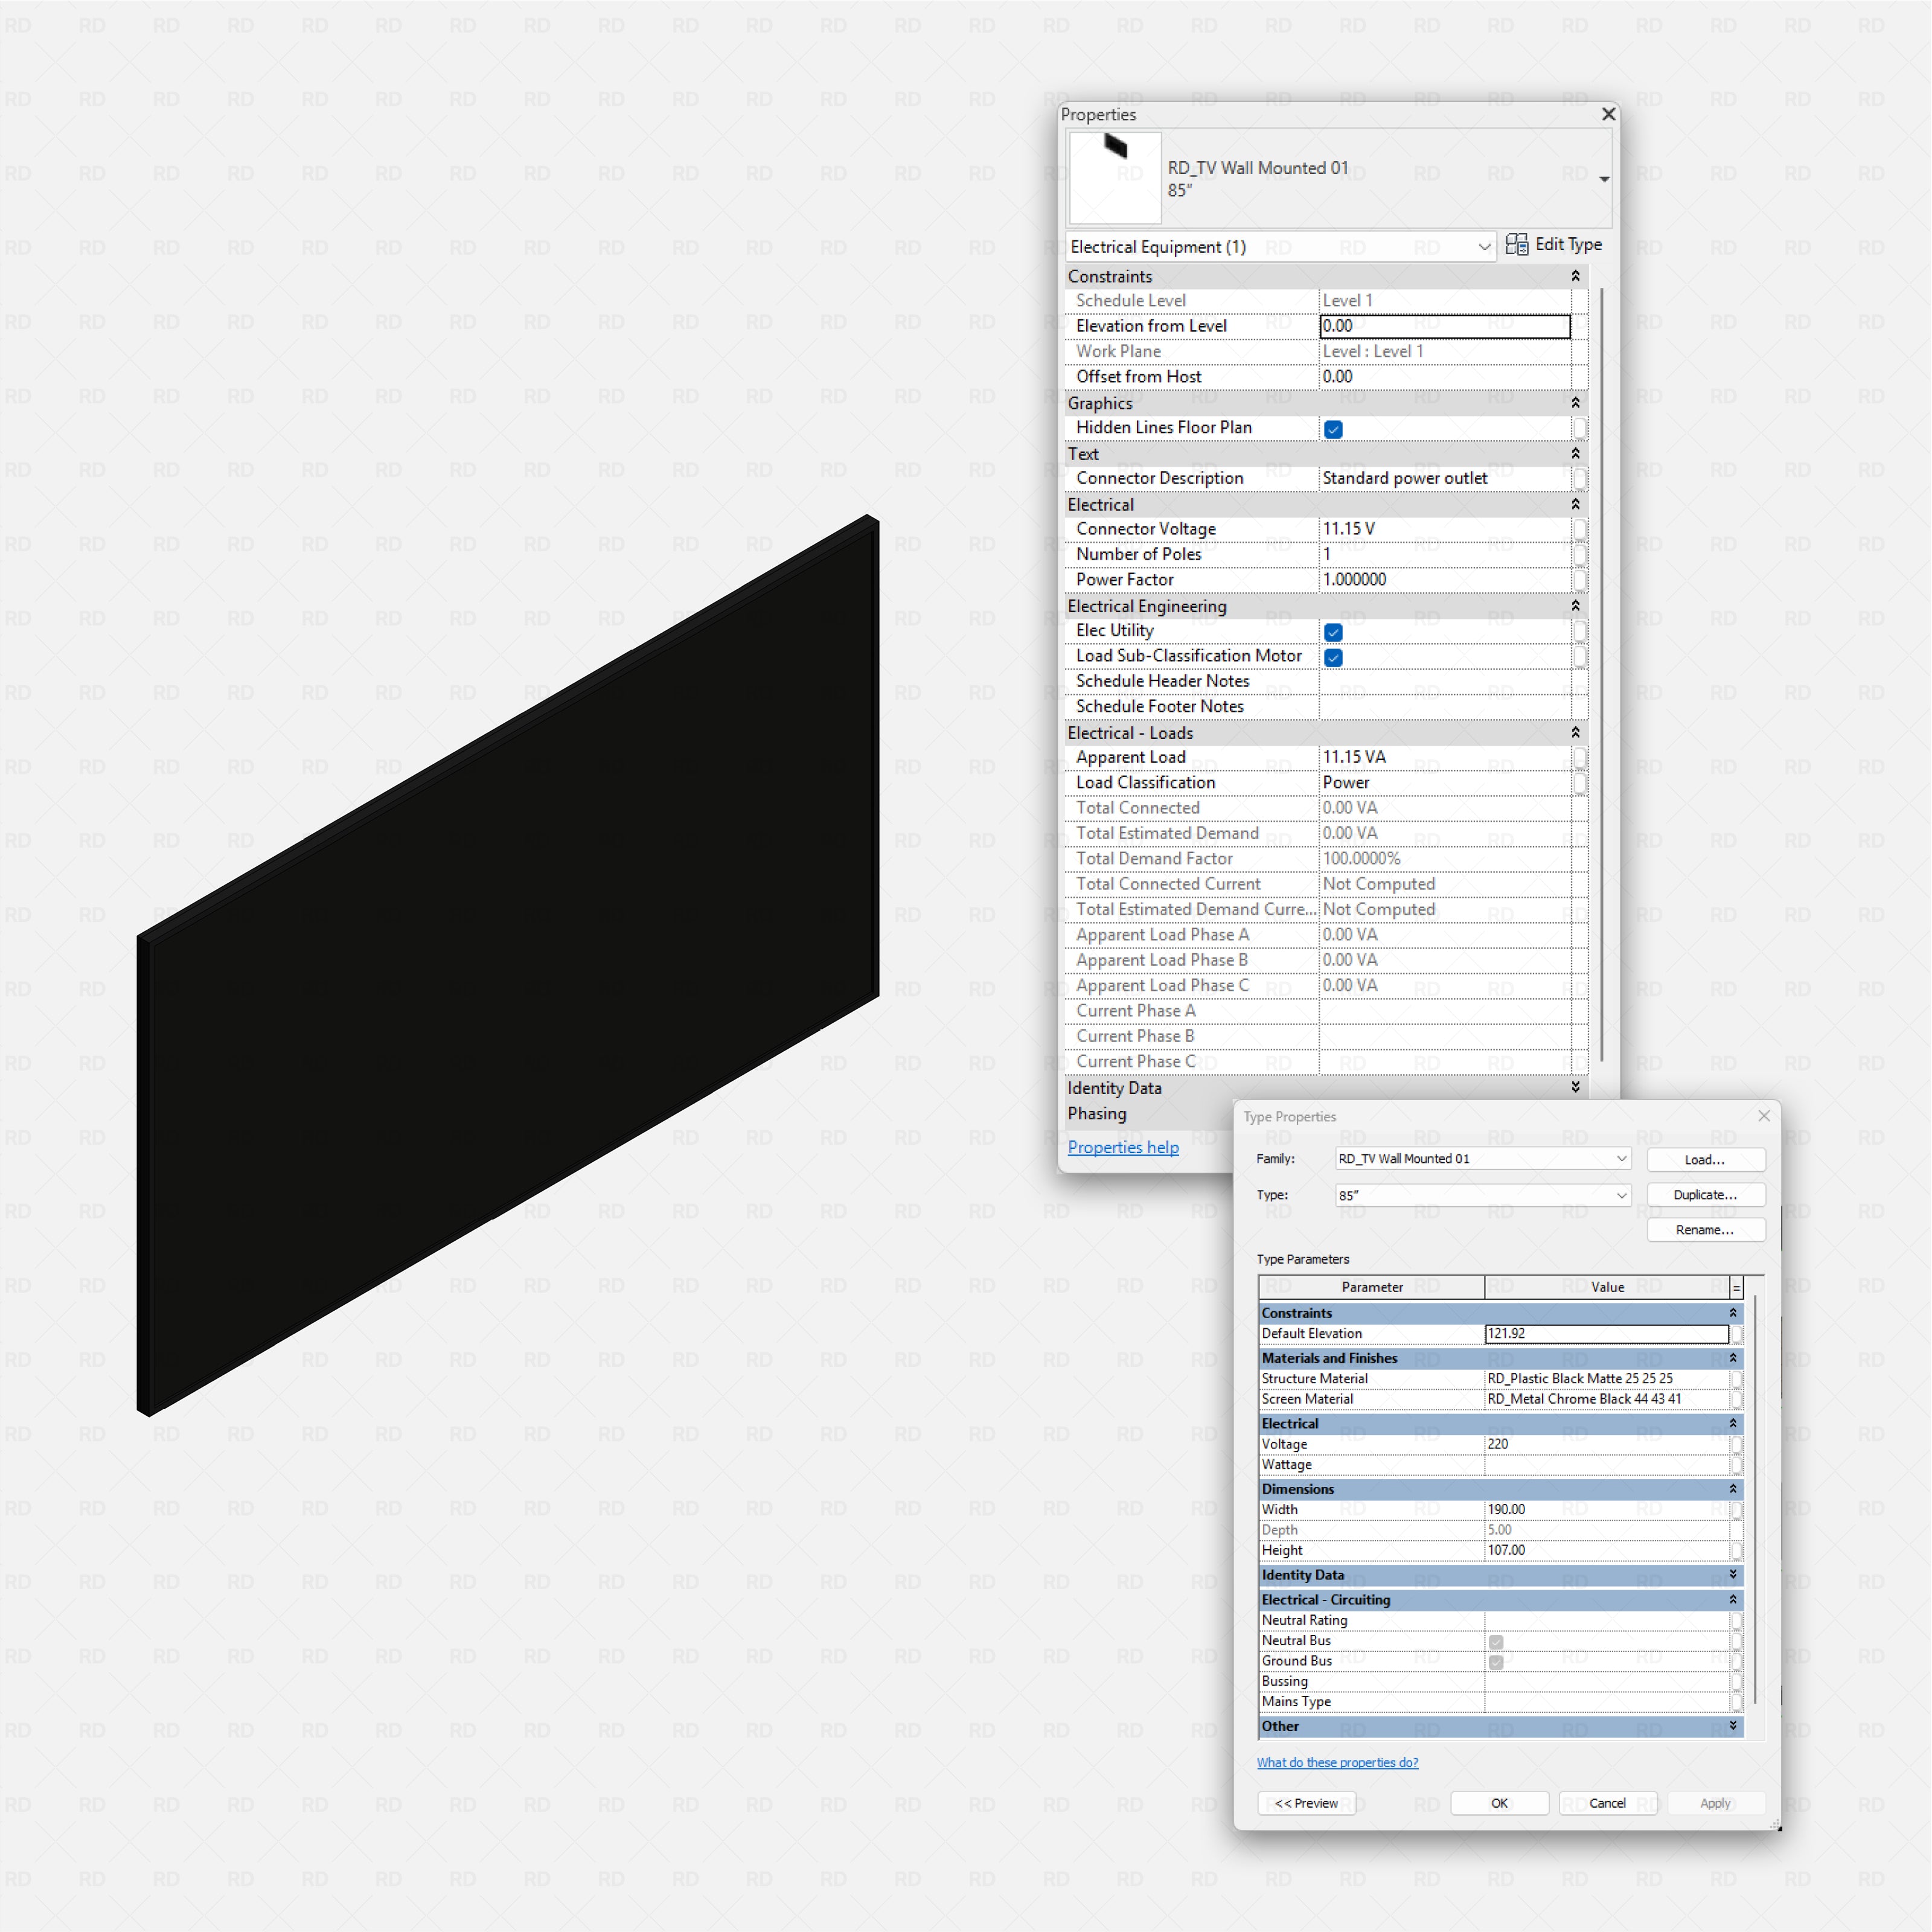Uncheck Hidden Lines Floor Plan checkbox

click(1333, 429)
